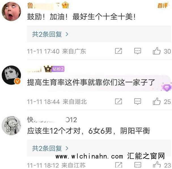Open the verified anime avatar profile
The width and height of the screenshot is (172, 169).
tap(11, 75)
